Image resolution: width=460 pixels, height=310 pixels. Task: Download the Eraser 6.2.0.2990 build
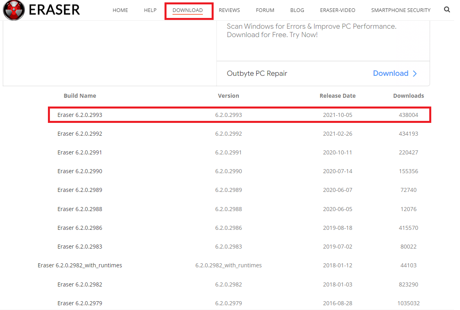click(80, 171)
